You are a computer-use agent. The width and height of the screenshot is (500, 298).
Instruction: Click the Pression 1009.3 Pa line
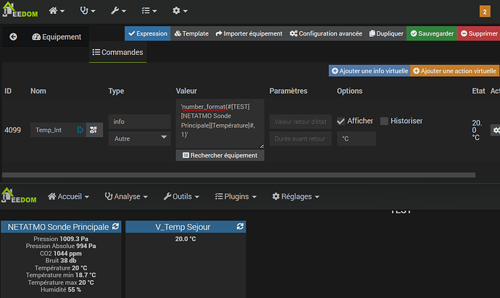tap(61, 239)
